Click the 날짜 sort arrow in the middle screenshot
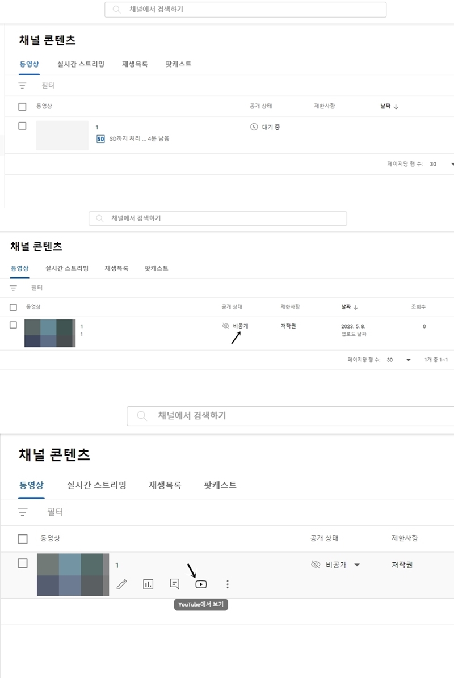Image resolution: width=454 pixels, height=678 pixels. click(356, 307)
